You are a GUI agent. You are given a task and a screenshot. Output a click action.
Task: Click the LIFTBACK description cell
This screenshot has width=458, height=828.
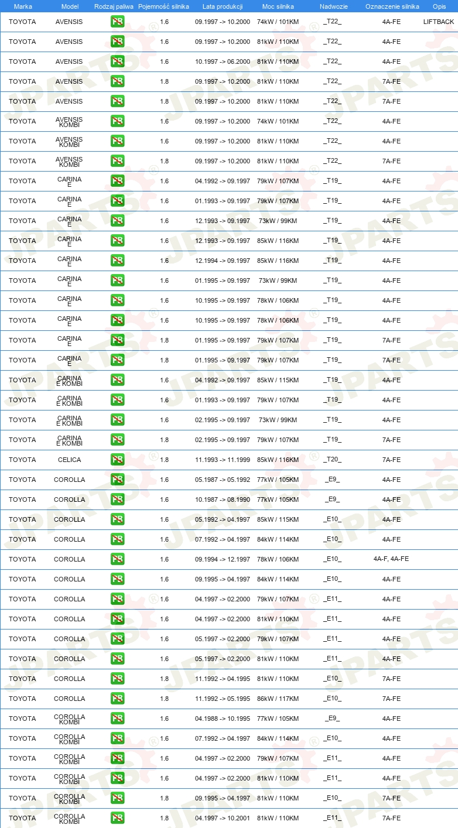point(439,22)
